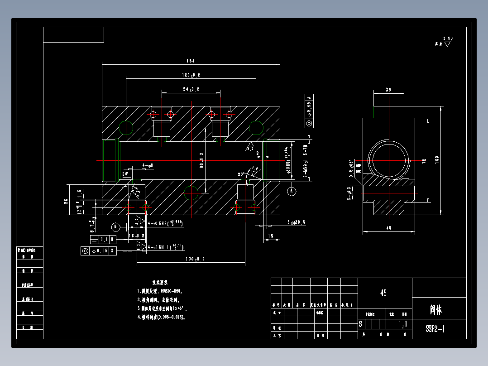Select technical note 1 about HB220-260

[160, 291]
